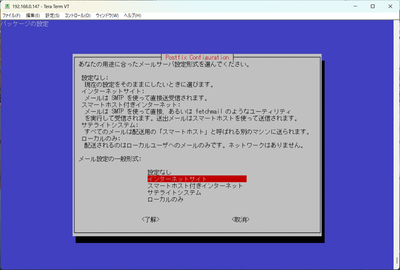Image resolution: width=400 pixels, height=270 pixels.
Task: Click the パッケージの設定 header text
Action: tap(24, 24)
